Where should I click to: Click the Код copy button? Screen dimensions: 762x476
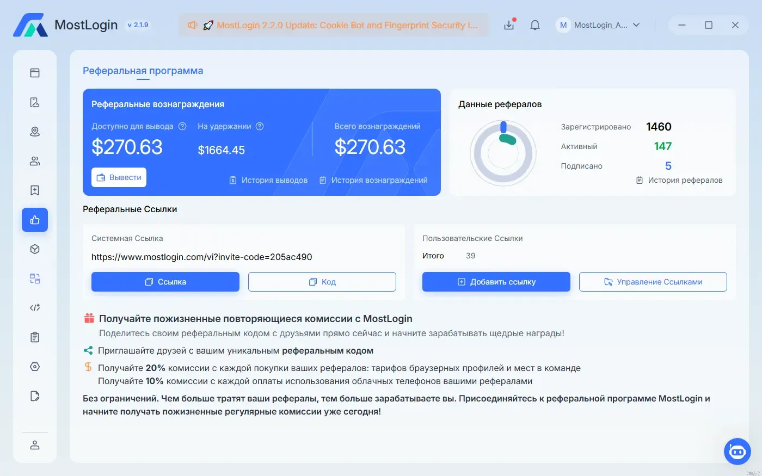(322, 282)
